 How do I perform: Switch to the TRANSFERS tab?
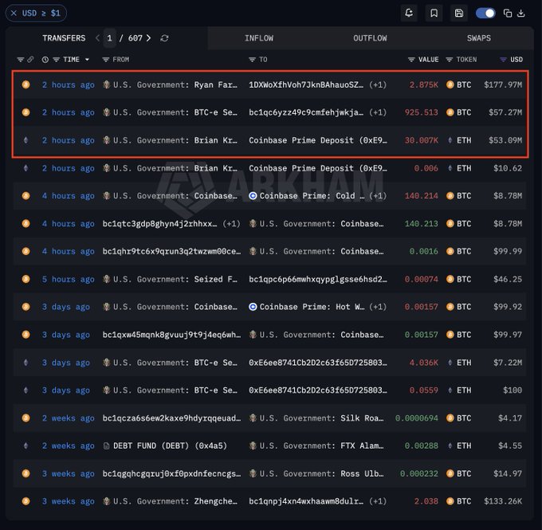click(x=64, y=38)
